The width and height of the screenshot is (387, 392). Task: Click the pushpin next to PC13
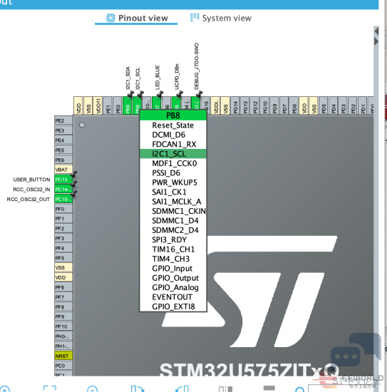coord(73,174)
